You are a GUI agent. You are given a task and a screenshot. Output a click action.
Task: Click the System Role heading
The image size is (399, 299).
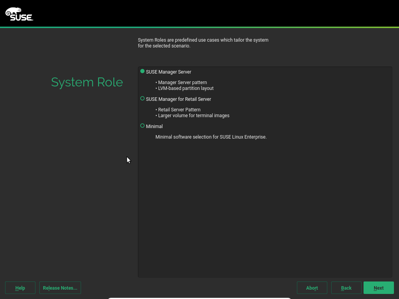87,82
